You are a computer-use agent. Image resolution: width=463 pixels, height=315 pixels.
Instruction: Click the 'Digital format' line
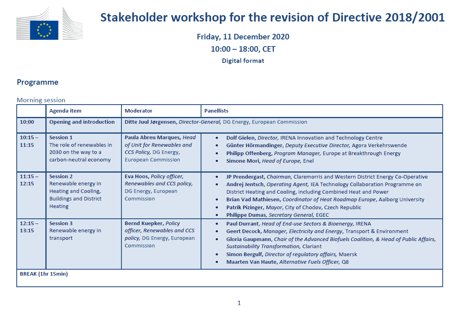[x=243, y=61]
